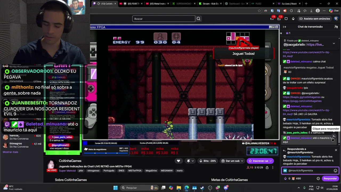Close the reply box with the X
The image size is (341, 192).
(336, 150)
